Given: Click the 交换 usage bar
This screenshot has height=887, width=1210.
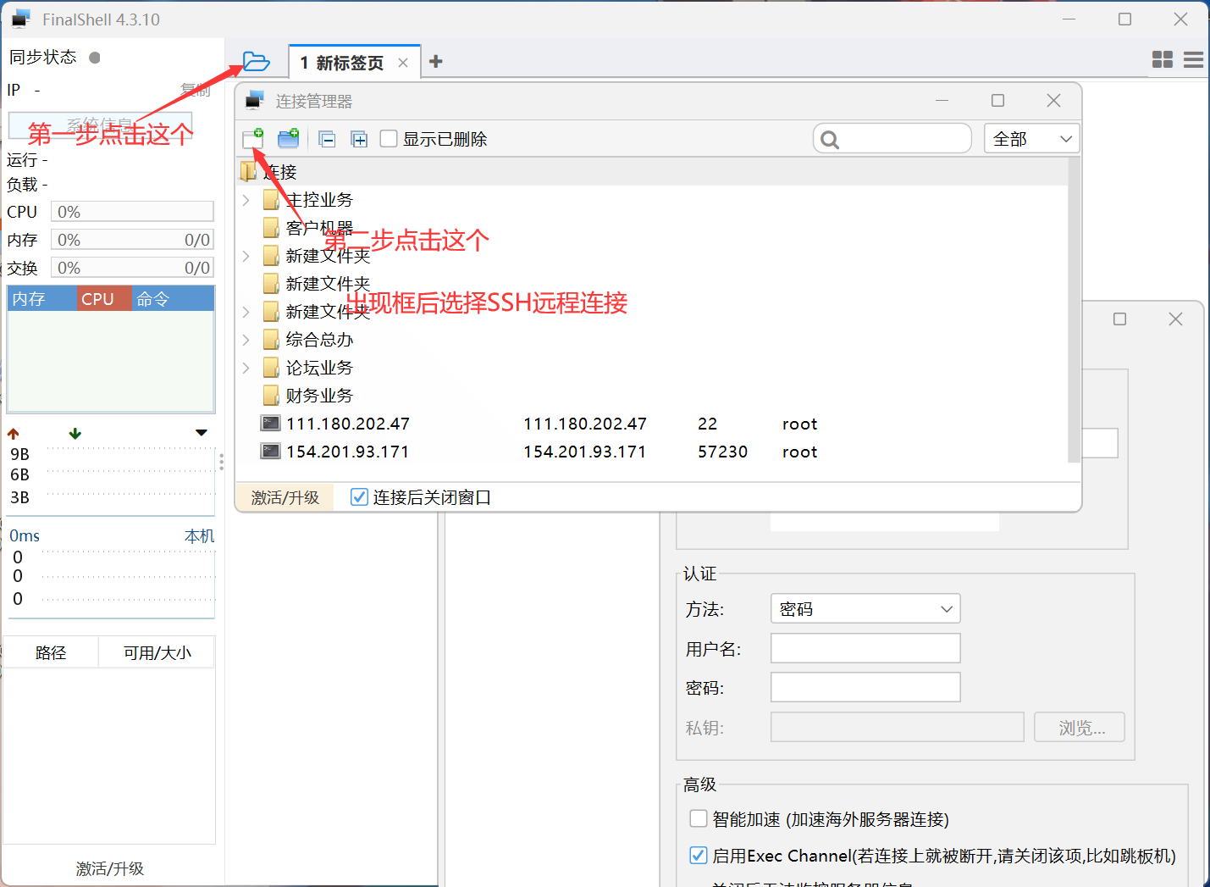Looking at the screenshot, I should point(132,268).
